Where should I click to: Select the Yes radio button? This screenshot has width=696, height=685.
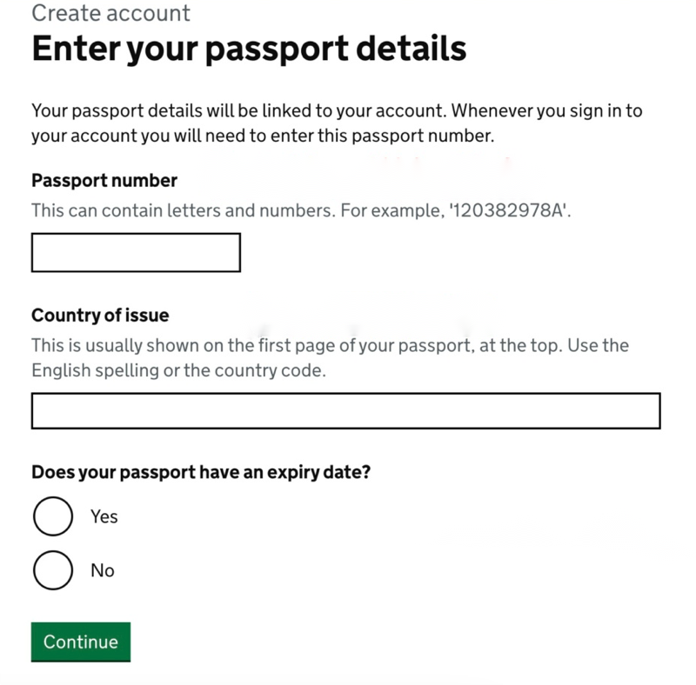coord(53,516)
